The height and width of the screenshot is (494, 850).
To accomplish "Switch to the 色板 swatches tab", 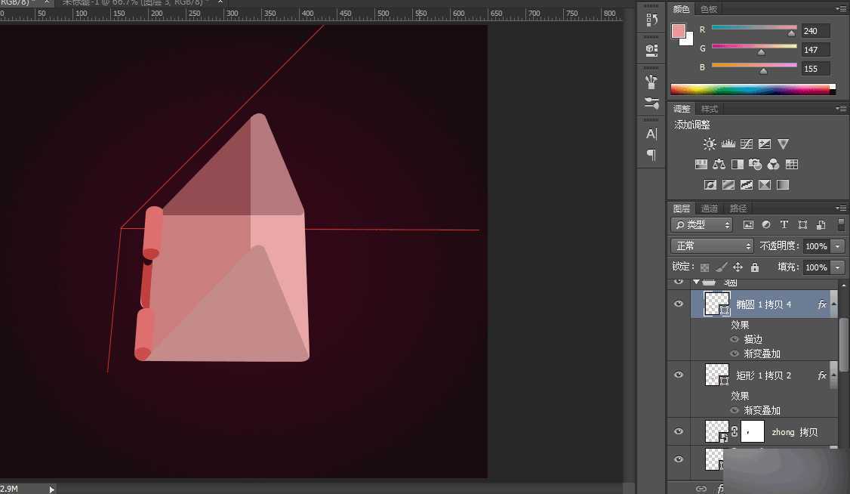I will [x=709, y=9].
